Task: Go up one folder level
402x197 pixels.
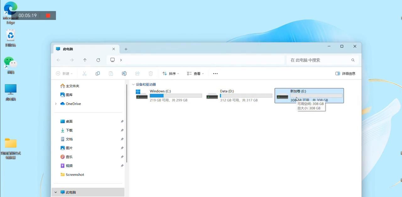Action: (85, 60)
